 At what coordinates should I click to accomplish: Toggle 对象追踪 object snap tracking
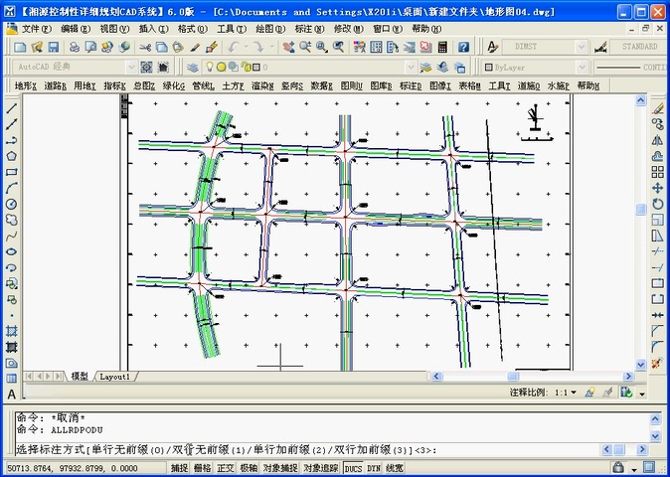(321, 468)
